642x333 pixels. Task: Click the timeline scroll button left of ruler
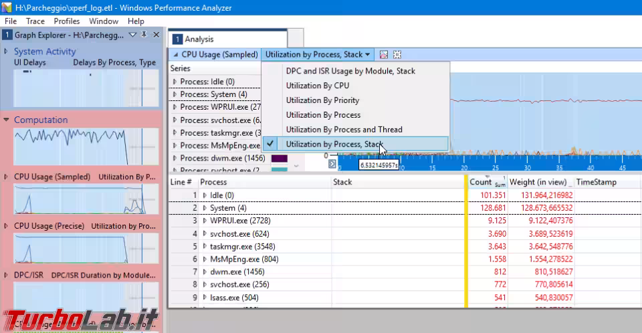tap(332, 164)
